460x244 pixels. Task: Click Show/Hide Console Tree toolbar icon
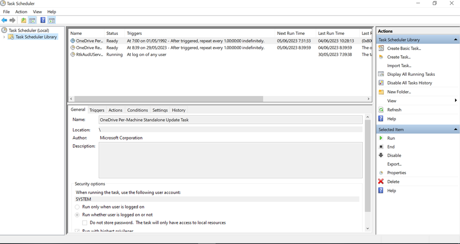32,20
